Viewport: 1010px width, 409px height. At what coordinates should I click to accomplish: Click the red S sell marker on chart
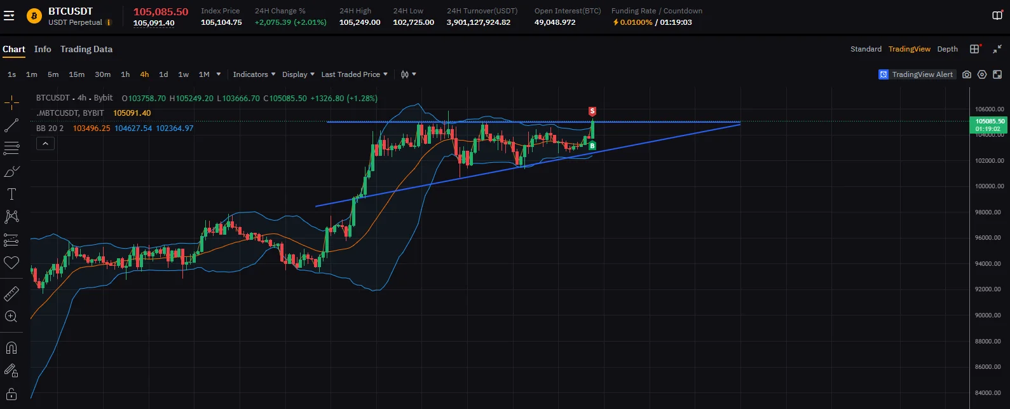tap(592, 111)
